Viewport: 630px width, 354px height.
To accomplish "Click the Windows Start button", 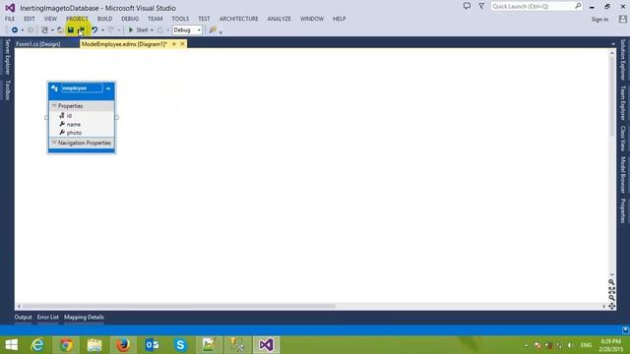I will [11, 345].
